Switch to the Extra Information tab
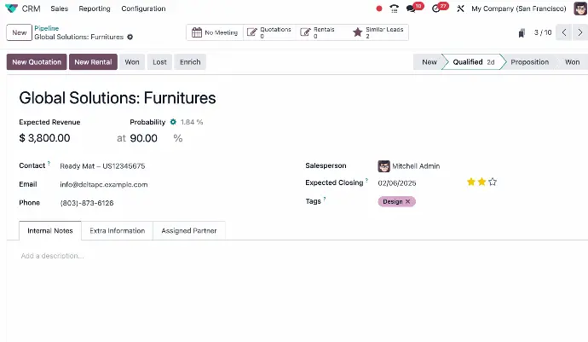The width and height of the screenshot is (588, 342). coord(118,230)
